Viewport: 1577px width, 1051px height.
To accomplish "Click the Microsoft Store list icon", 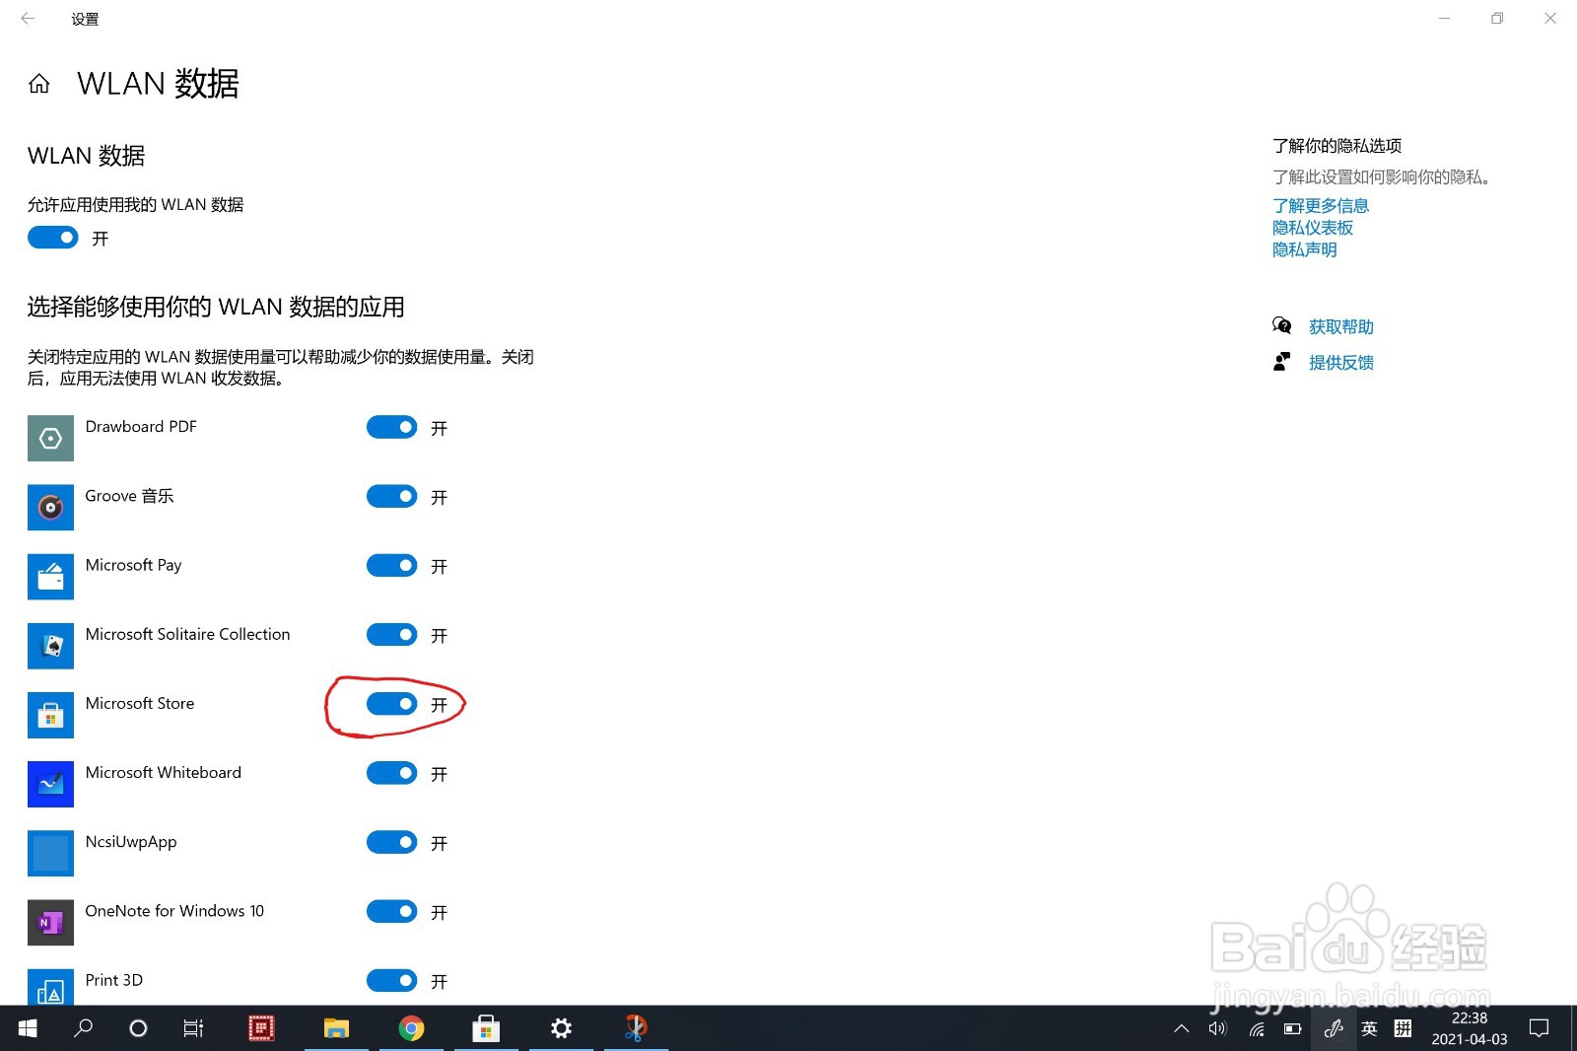I will pyautogui.click(x=50, y=715).
